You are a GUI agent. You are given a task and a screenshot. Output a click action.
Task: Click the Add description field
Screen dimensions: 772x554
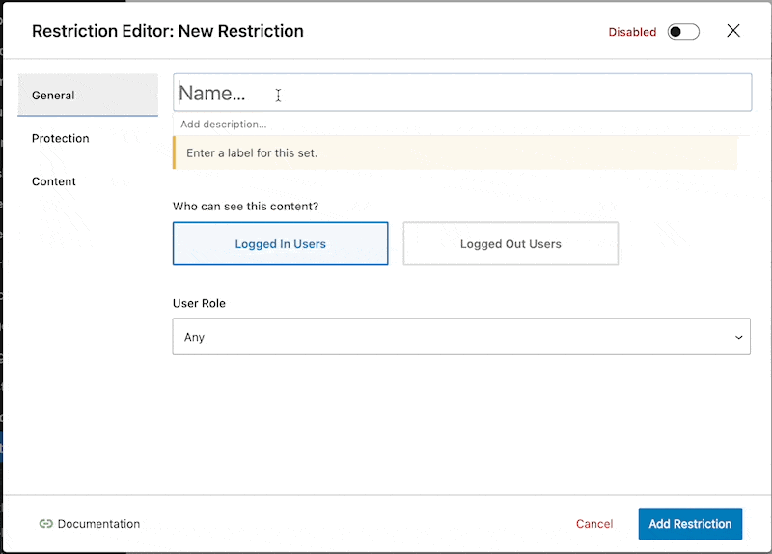coord(461,125)
